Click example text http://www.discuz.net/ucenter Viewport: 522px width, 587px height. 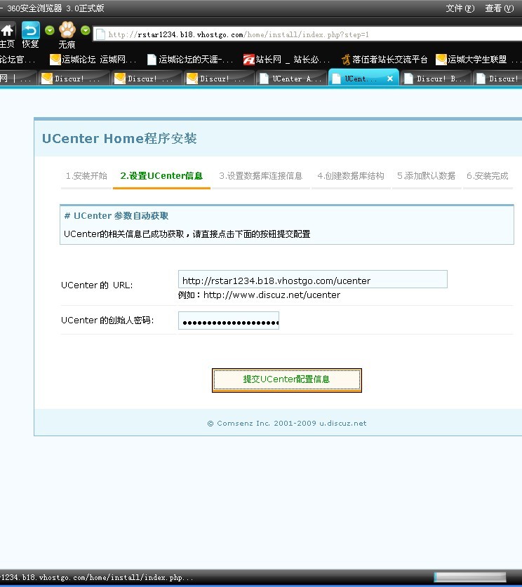click(272, 295)
